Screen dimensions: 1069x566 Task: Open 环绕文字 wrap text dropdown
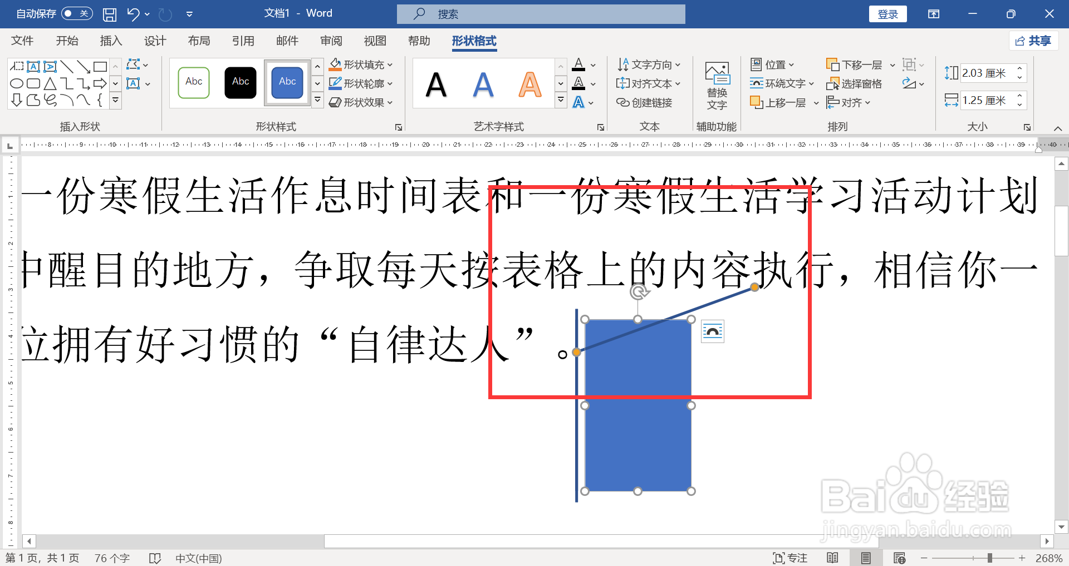[782, 84]
